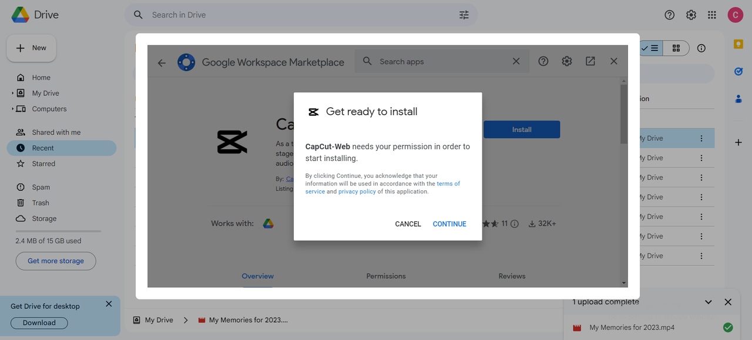752x340 pixels.
Task: Open more actions for second file row
Action: [x=701, y=158]
